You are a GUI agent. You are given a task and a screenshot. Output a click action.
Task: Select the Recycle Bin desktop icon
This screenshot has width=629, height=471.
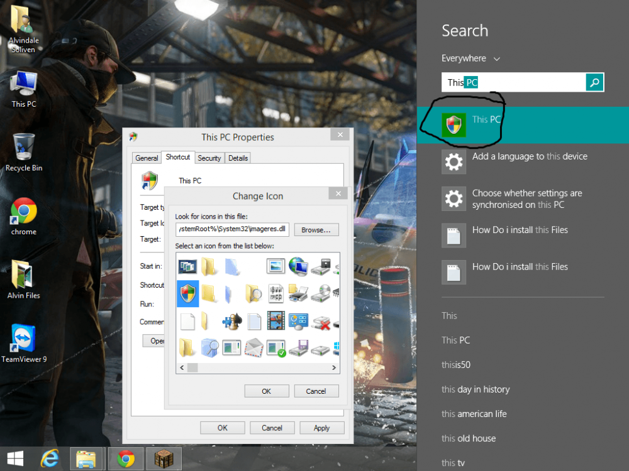coord(24,153)
